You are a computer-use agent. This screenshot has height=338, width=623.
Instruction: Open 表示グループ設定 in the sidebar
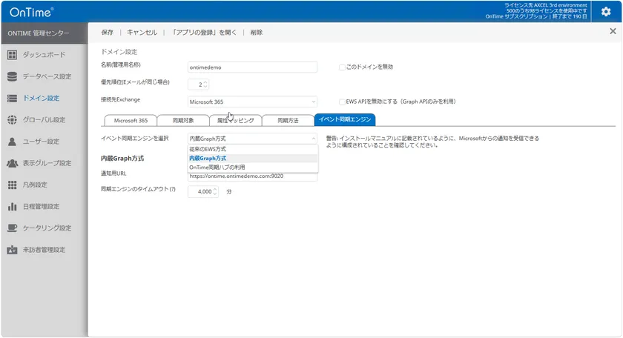(47, 163)
